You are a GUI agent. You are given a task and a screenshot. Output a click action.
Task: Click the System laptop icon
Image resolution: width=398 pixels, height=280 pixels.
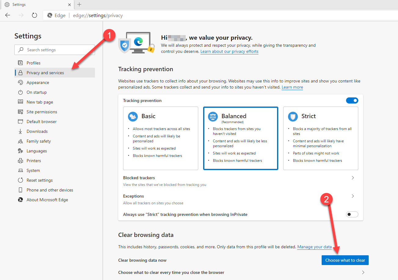click(20, 170)
